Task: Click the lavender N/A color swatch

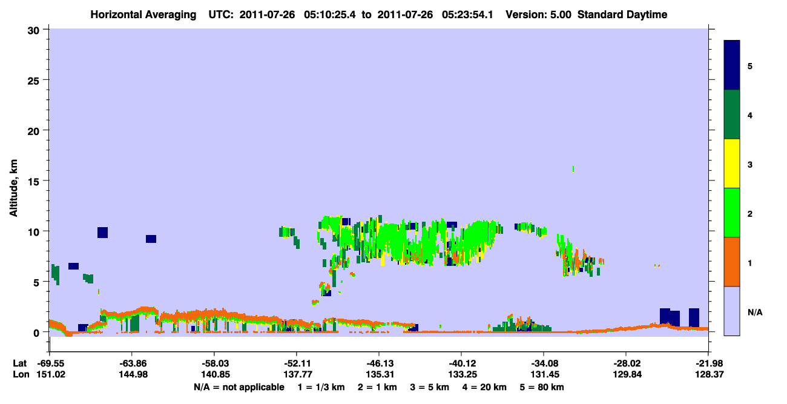Action: click(732, 310)
